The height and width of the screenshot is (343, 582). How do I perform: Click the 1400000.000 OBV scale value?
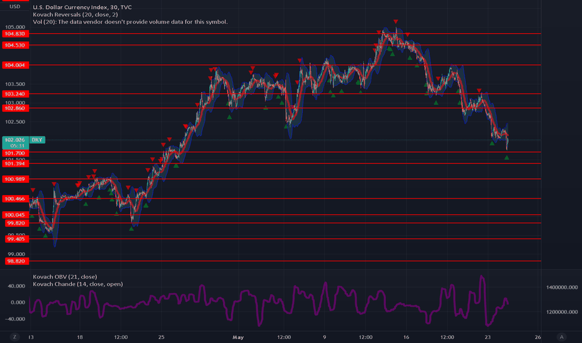pos(562,287)
